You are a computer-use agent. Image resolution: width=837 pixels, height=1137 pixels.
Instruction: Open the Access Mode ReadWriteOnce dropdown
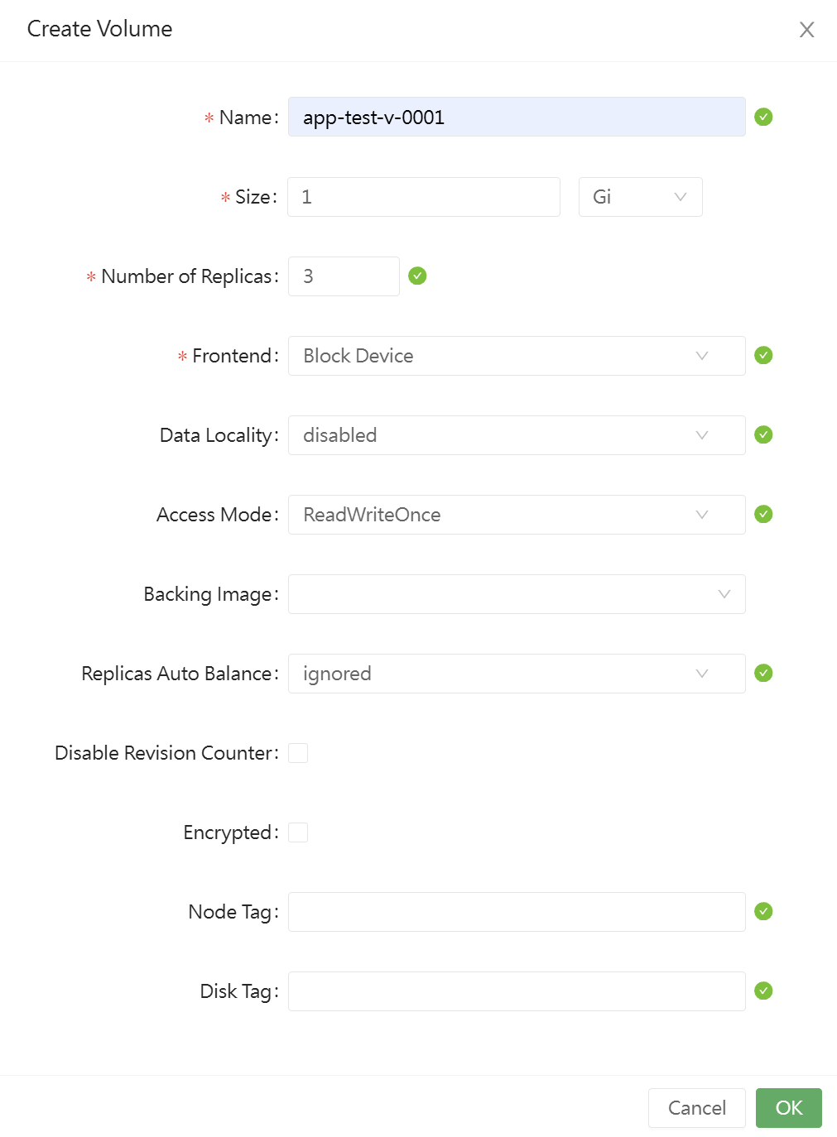(x=517, y=515)
